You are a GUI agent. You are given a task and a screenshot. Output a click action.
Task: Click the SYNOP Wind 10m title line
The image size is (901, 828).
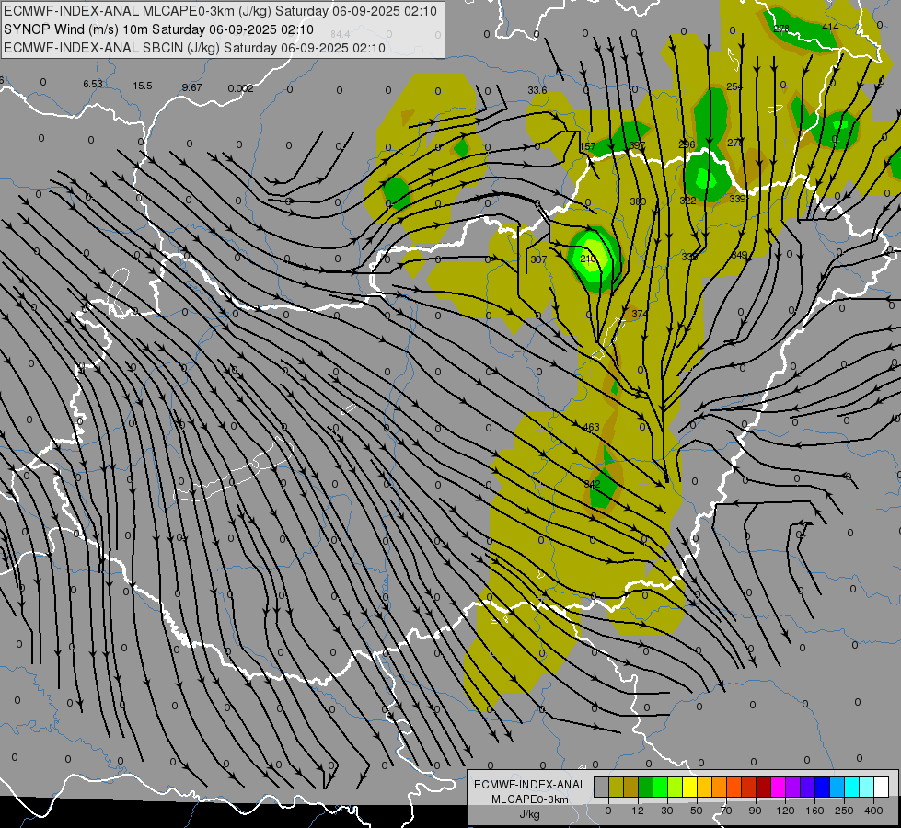(158, 29)
